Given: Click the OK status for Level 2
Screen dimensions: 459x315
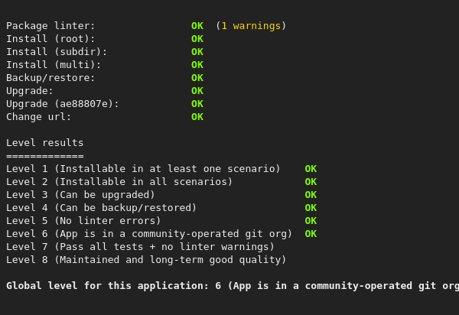Looking at the screenshot, I should [311, 182].
